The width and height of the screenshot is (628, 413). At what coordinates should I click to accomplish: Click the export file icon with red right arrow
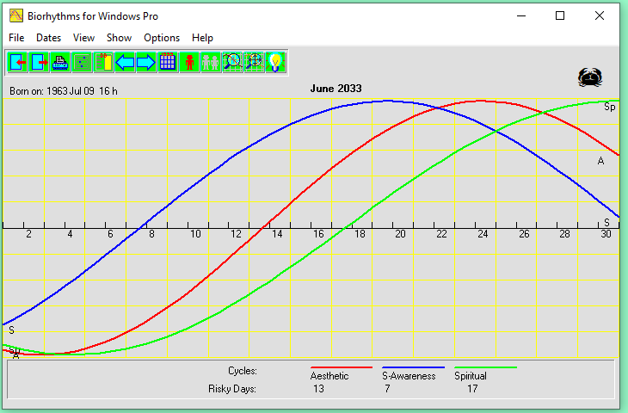pos(40,62)
